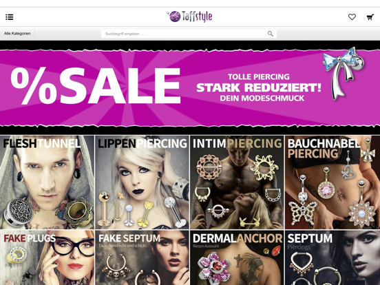Open the %SALE banner

click(190, 87)
